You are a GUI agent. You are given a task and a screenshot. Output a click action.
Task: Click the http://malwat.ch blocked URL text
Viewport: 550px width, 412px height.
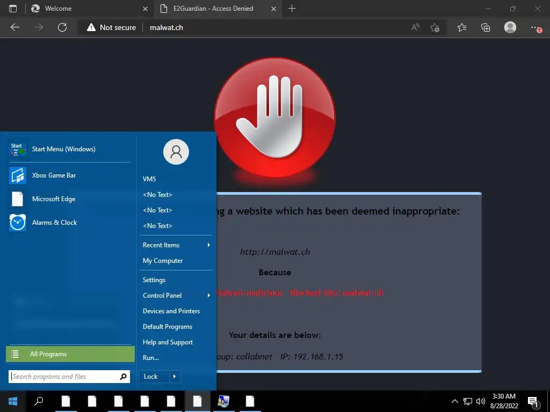point(275,252)
